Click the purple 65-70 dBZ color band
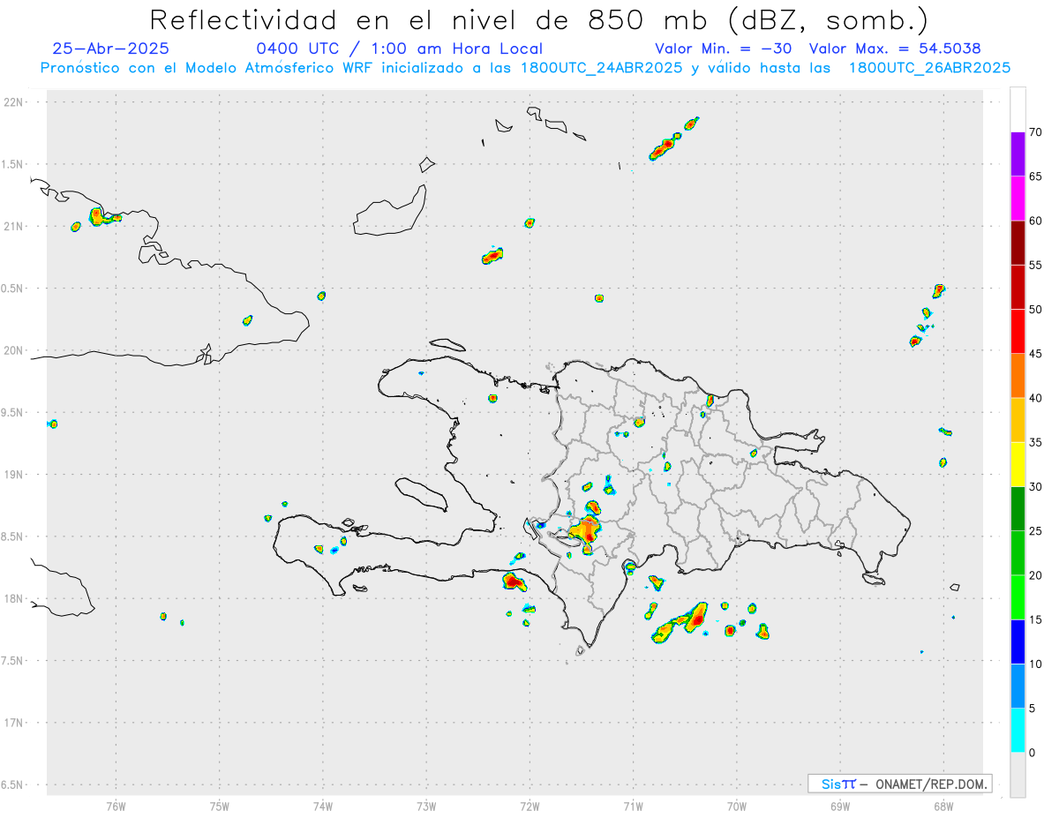 click(1018, 154)
